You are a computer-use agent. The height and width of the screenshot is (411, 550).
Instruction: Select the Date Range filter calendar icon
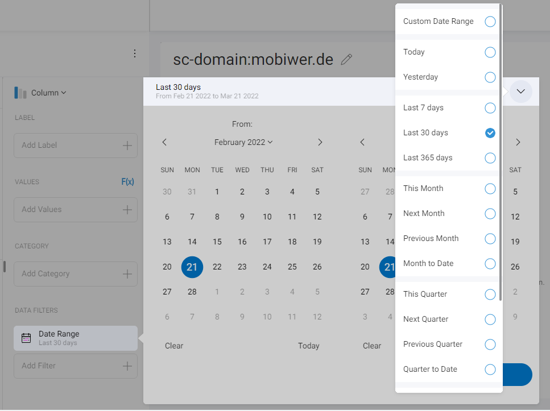26,338
